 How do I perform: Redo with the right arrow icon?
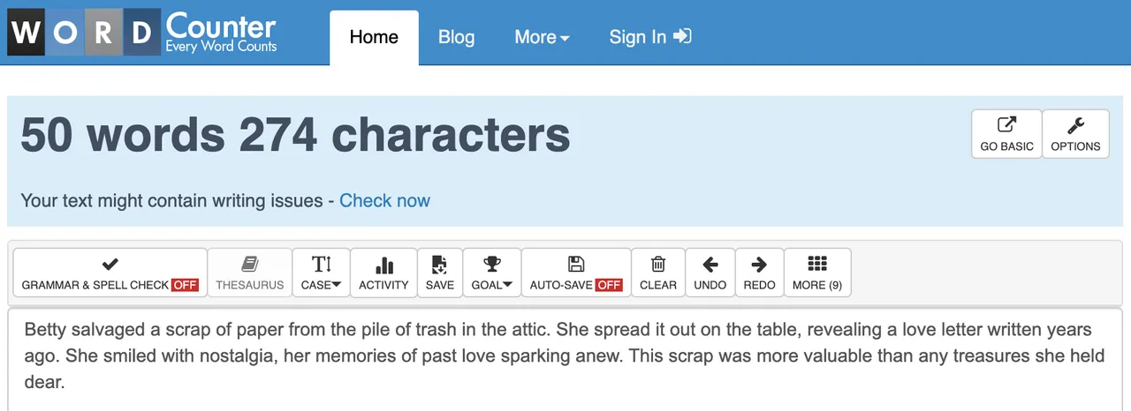759,265
